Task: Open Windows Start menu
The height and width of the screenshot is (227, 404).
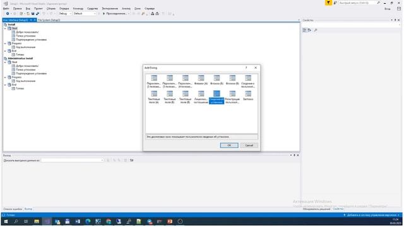Action: (x=6, y=221)
